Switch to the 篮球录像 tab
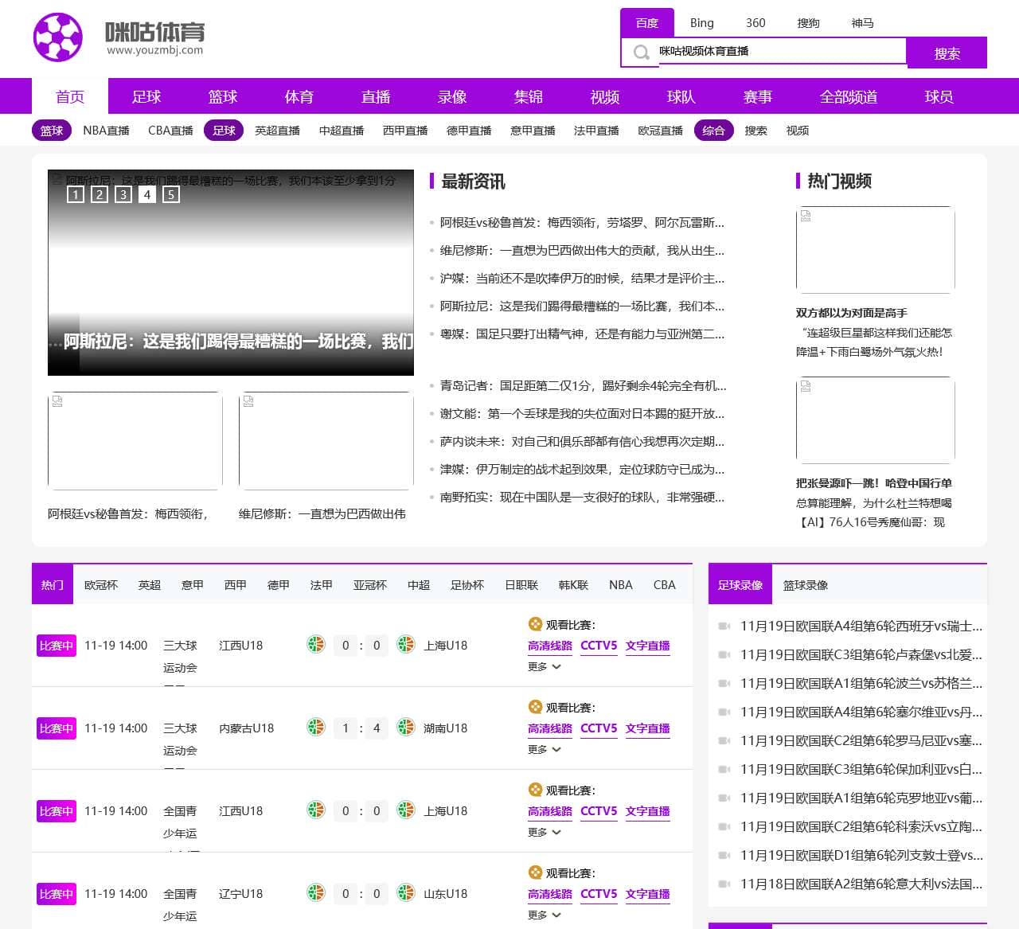 (806, 584)
